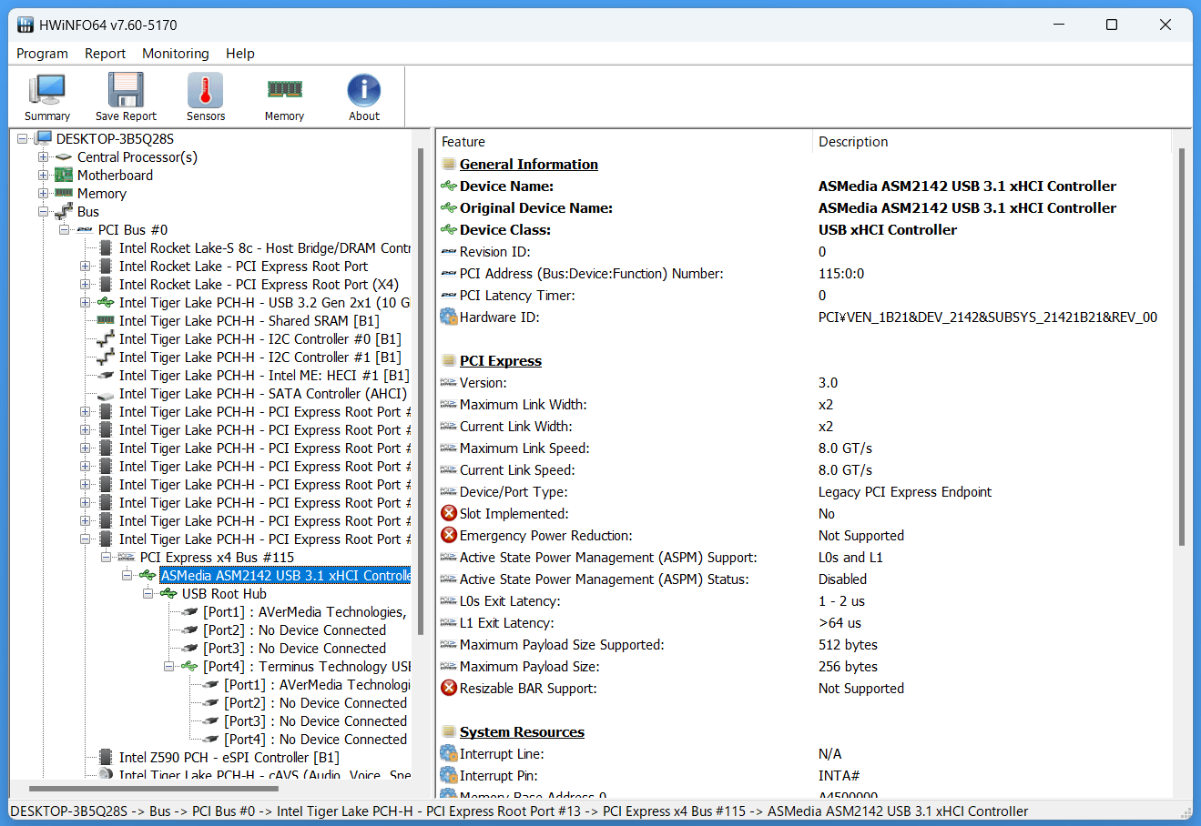Click the About info icon

[364, 90]
